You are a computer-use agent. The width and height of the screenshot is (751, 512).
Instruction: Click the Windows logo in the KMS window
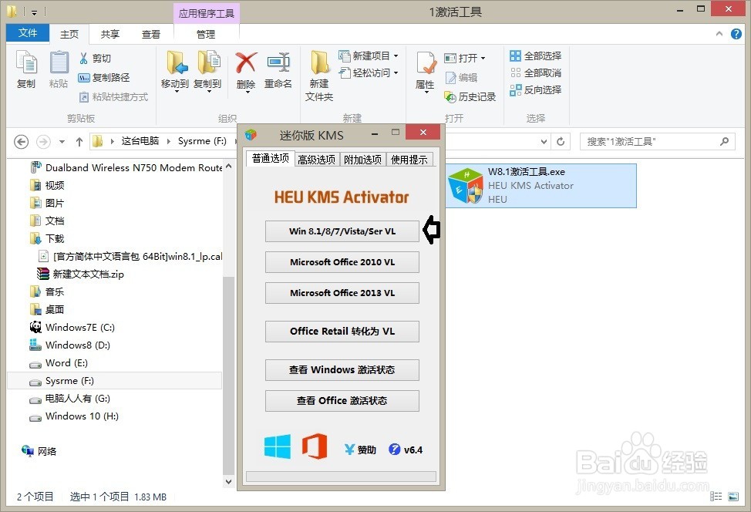click(278, 447)
